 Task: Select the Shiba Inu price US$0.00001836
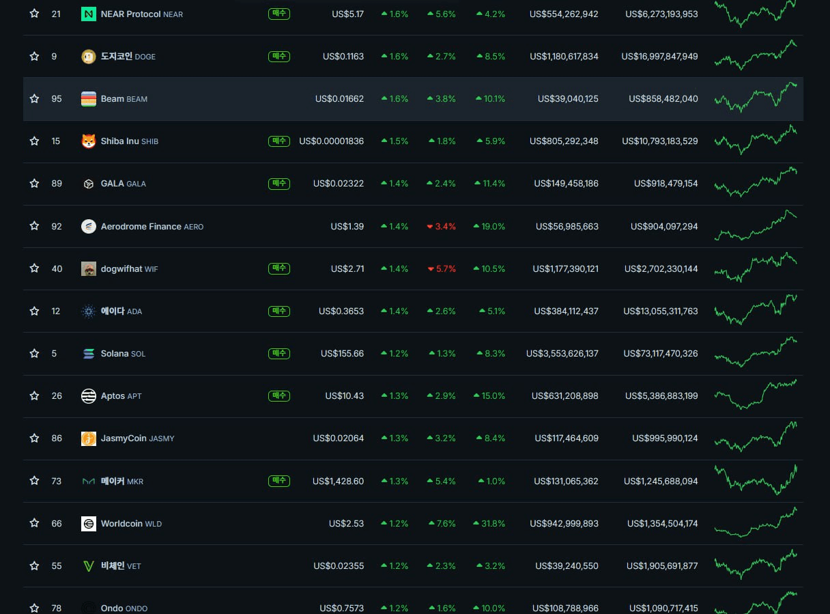[x=332, y=141]
